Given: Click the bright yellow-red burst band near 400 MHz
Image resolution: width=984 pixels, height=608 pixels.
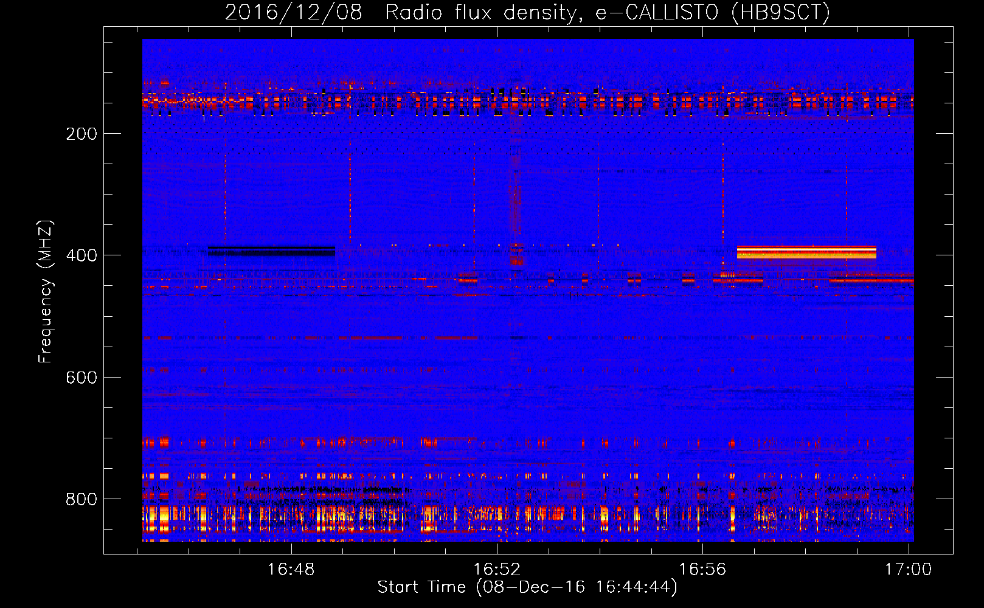Looking at the screenshot, I should 806,252.
